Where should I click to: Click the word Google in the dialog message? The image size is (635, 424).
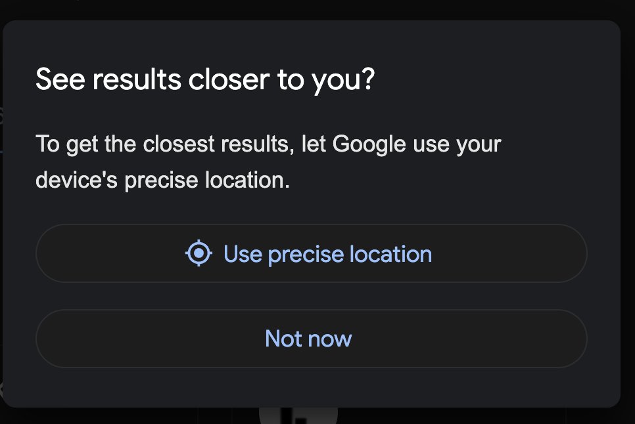point(369,144)
